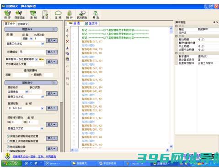Screen dimensions: 219x168
Task: Cut selection with scissors icon
Action: click(67, 48)
